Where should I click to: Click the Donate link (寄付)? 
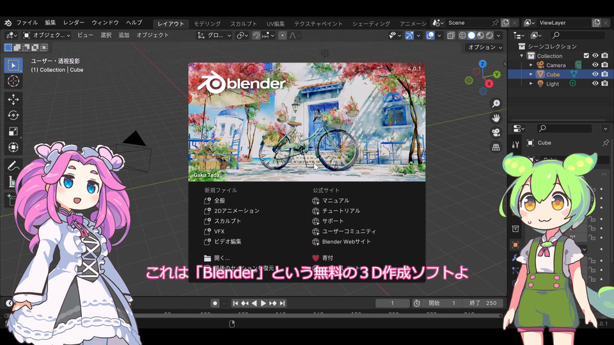tap(327, 257)
